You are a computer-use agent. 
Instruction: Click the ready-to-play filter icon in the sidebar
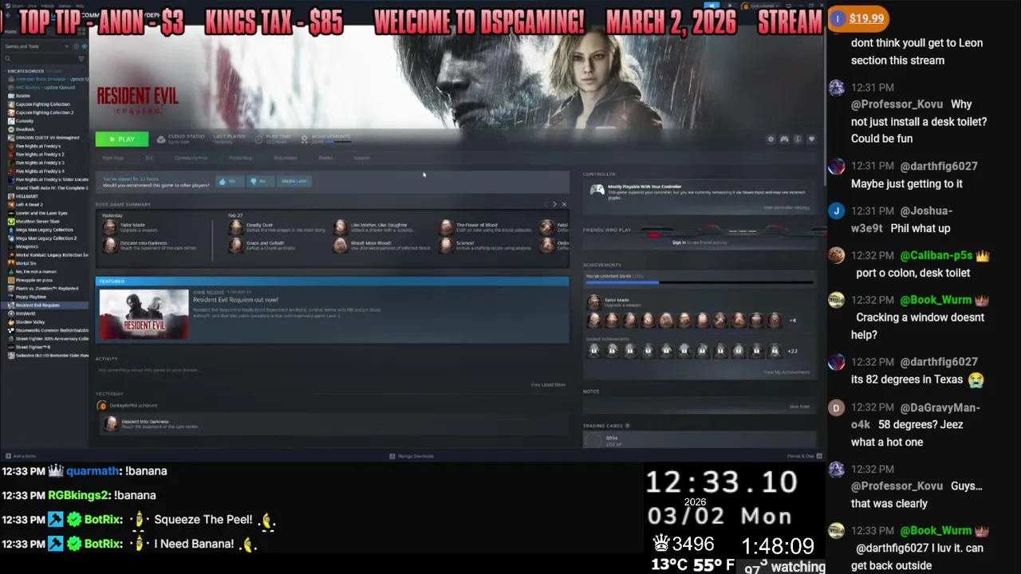(85, 46)
